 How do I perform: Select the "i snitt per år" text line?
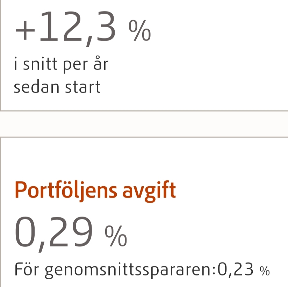click(61, 65)
